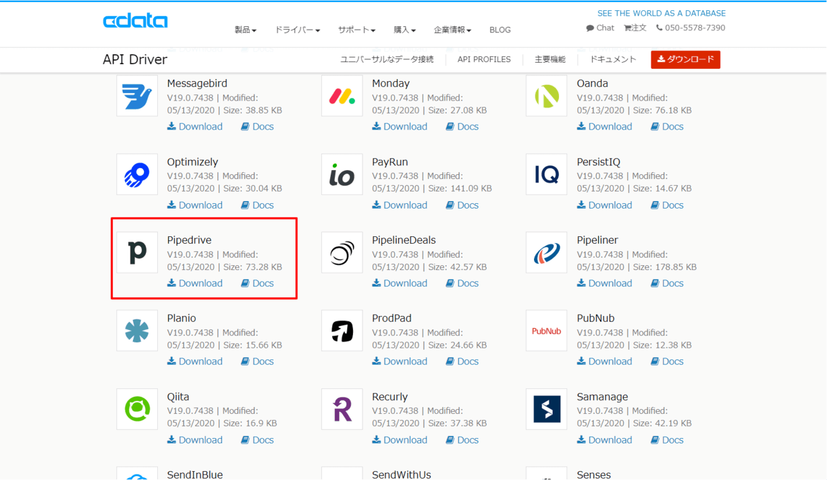The width and height of the screenshot is (827, 480).
Task: Open the Chat support link
Action: [x=600, y=28]
